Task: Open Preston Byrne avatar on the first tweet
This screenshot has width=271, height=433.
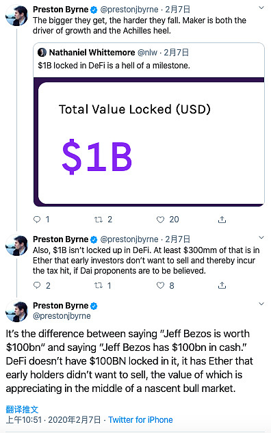Action: tap(16, 15)
